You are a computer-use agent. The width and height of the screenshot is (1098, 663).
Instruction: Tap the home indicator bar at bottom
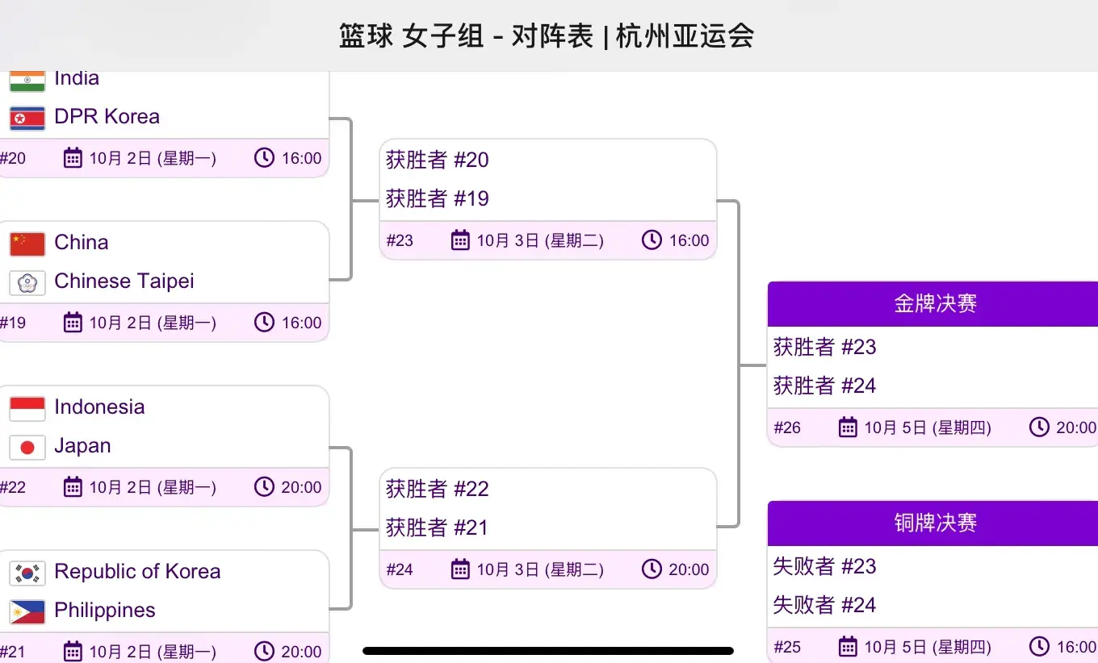[548, 651]
